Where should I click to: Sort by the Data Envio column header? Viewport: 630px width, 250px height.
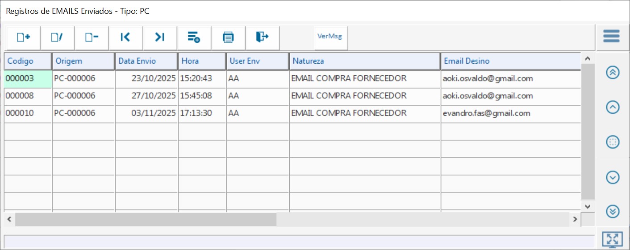[x=146, y=61]
